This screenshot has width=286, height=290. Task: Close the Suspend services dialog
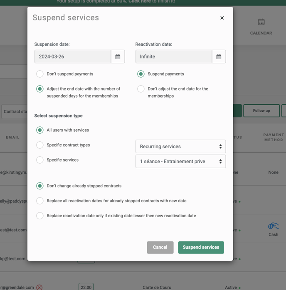point(222,18)
